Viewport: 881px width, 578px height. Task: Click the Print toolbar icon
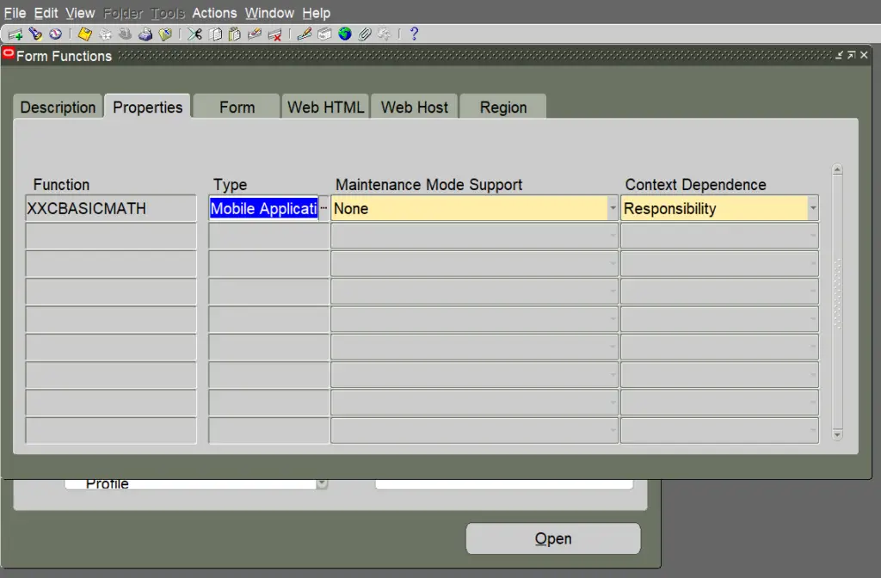(145, 34)
